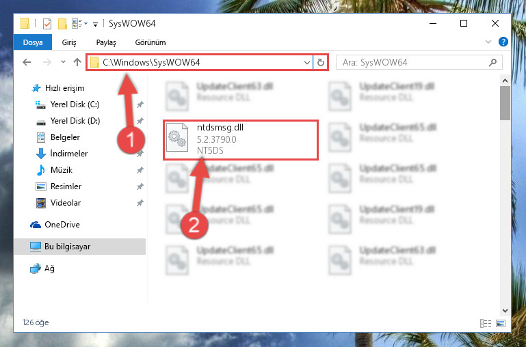Select Bu bilgisayar in navigation pane
Image resolution: width=526 pixels, height=347 pixels.
pyautogui.click(x=80, y=247)
